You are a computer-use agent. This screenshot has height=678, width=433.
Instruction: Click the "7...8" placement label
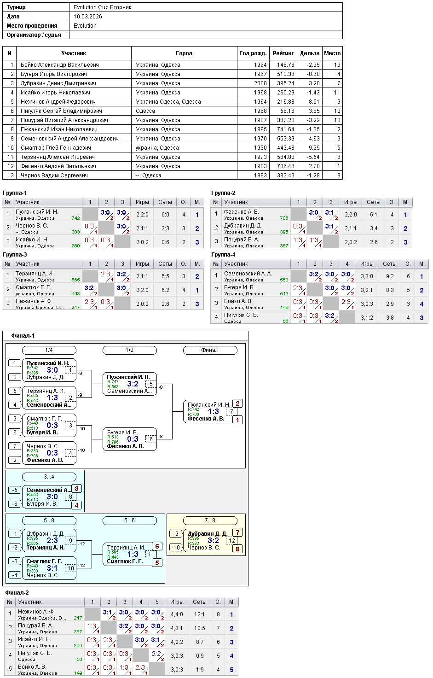(210, 520)
